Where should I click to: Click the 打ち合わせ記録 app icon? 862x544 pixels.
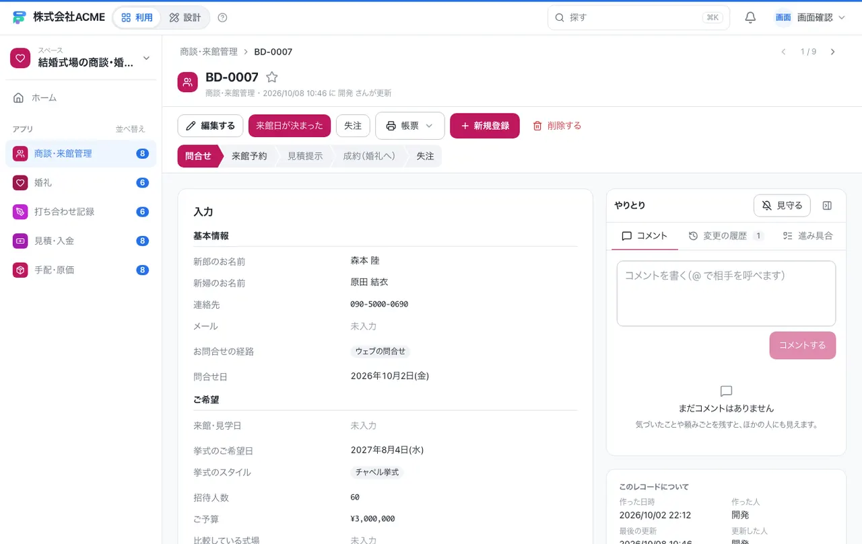[20, 212]
